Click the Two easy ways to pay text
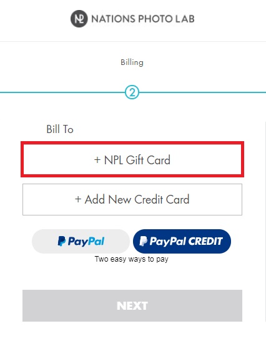The height and width of the screenshot is (341, 266). pos(132,259)
